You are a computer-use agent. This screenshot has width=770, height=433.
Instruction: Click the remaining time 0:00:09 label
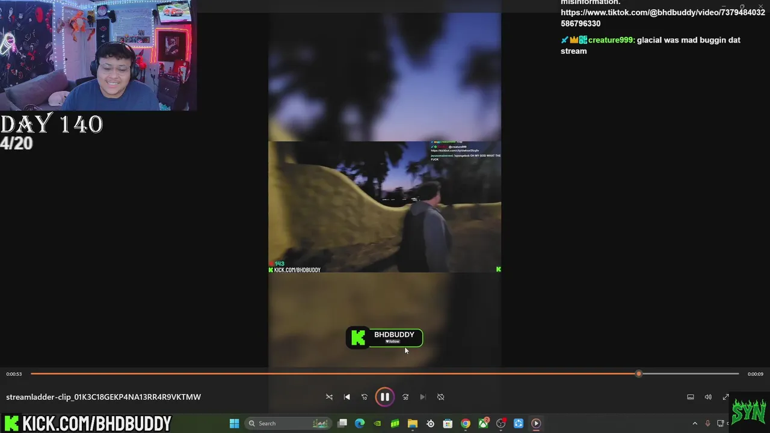(x=756, y=374)
